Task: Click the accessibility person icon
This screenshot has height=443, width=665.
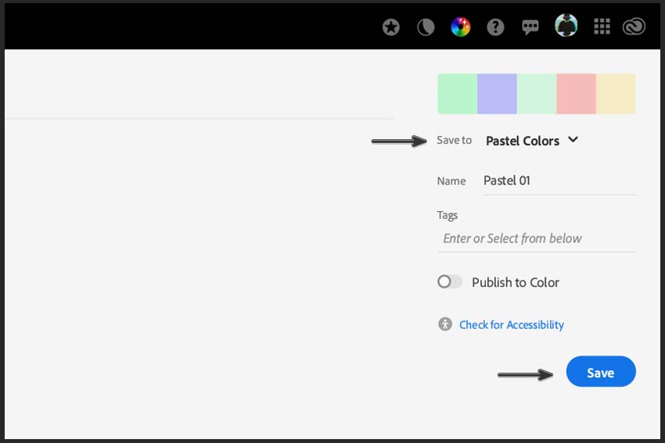Action: pyautogui.click(x=445, y=324)
